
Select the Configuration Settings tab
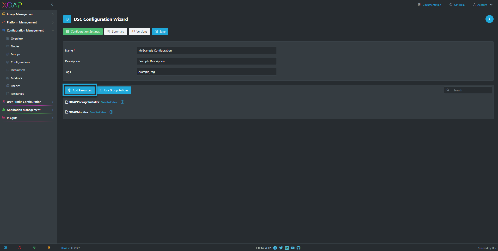(x=83, y=32)
